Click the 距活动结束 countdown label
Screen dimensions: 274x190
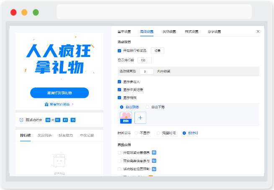(x=34, y=120)
